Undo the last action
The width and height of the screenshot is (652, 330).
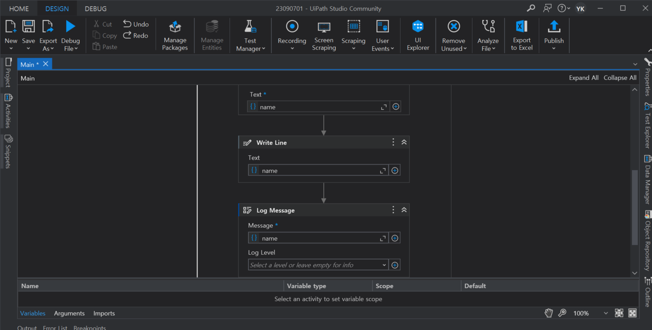[136, 24]
